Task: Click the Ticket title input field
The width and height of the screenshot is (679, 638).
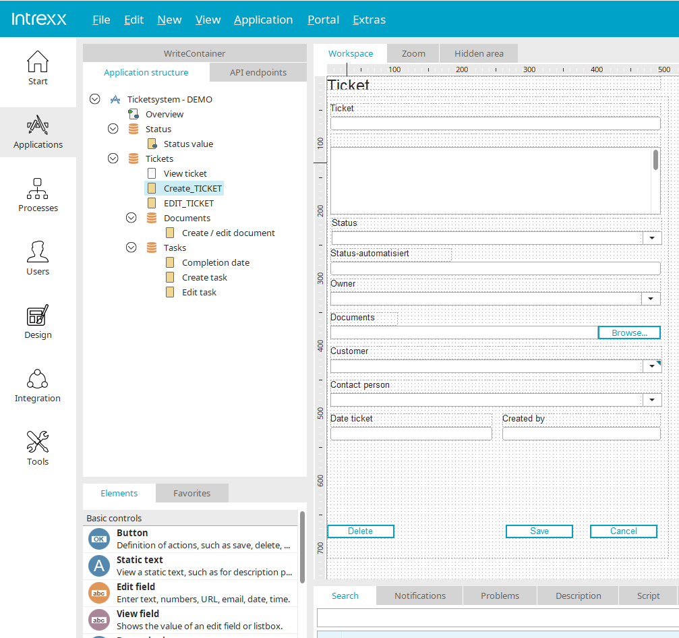Action: pos(496,123)
